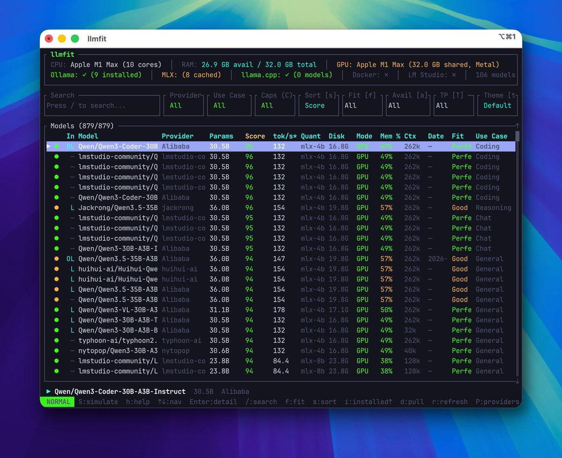Image resolution: width=562 pixels, height=458 pixels.
Task: Open the Use Case filter box
Action: click(229, 105)
